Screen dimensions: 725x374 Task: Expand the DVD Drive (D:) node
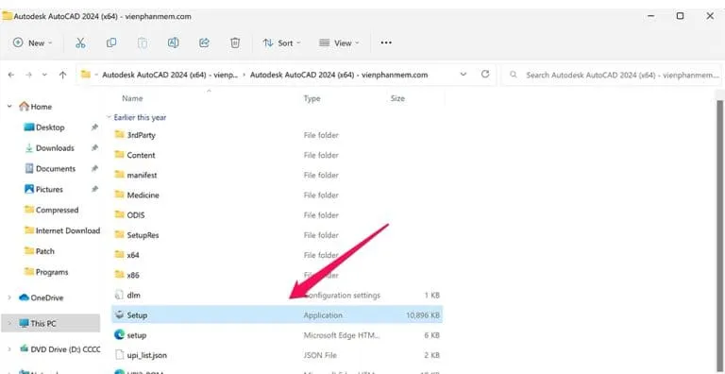[9, 349]
